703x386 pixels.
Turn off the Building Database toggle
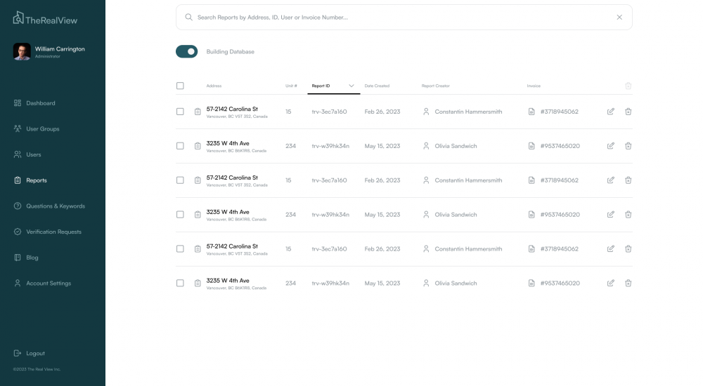coord(187,51)
